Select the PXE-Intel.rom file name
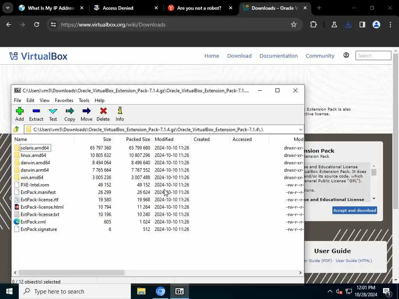Viewport: 399px width, 299px height. pos(35,185)
